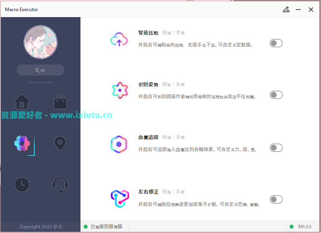Select the colorful gear settings icon
This screenshot has height=233, width=321.
(x=22, y=143)
